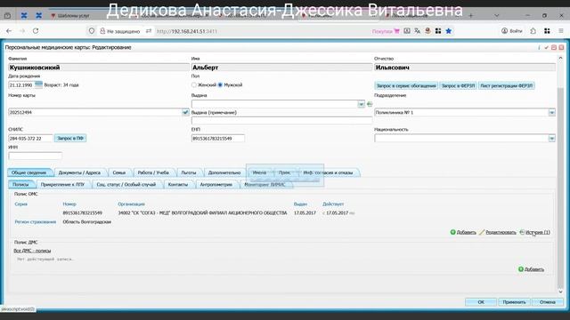Click green plus icon in ДМС section
The width and height of the screenshot is (570, 320).
(x=520, y=269)
